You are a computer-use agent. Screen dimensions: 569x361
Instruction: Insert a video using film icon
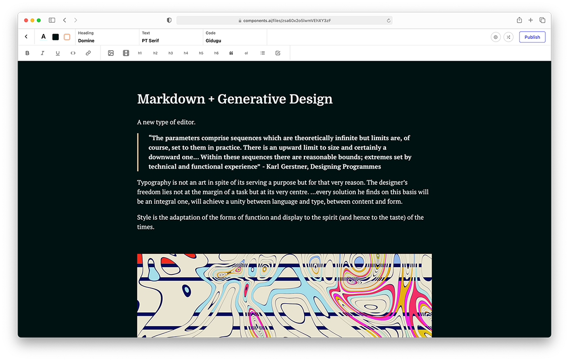point(126,53)
